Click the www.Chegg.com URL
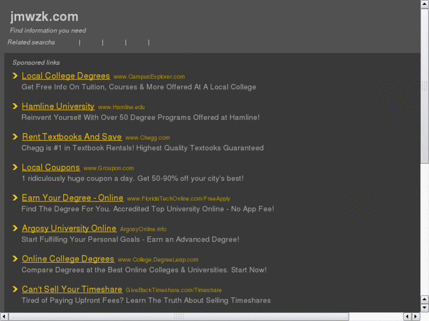The height and width of the screenshot is (321, 429). tap(148, 138)
